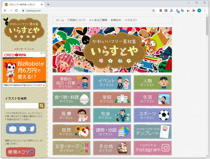Open the Google Translate extension
210x159 pixels.
[182, 10]
